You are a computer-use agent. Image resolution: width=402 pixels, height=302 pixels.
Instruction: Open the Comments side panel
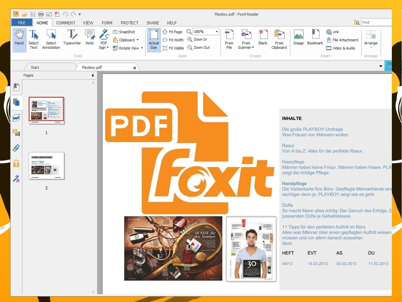coord(16,133)
